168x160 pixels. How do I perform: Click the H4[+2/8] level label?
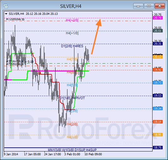72,20
